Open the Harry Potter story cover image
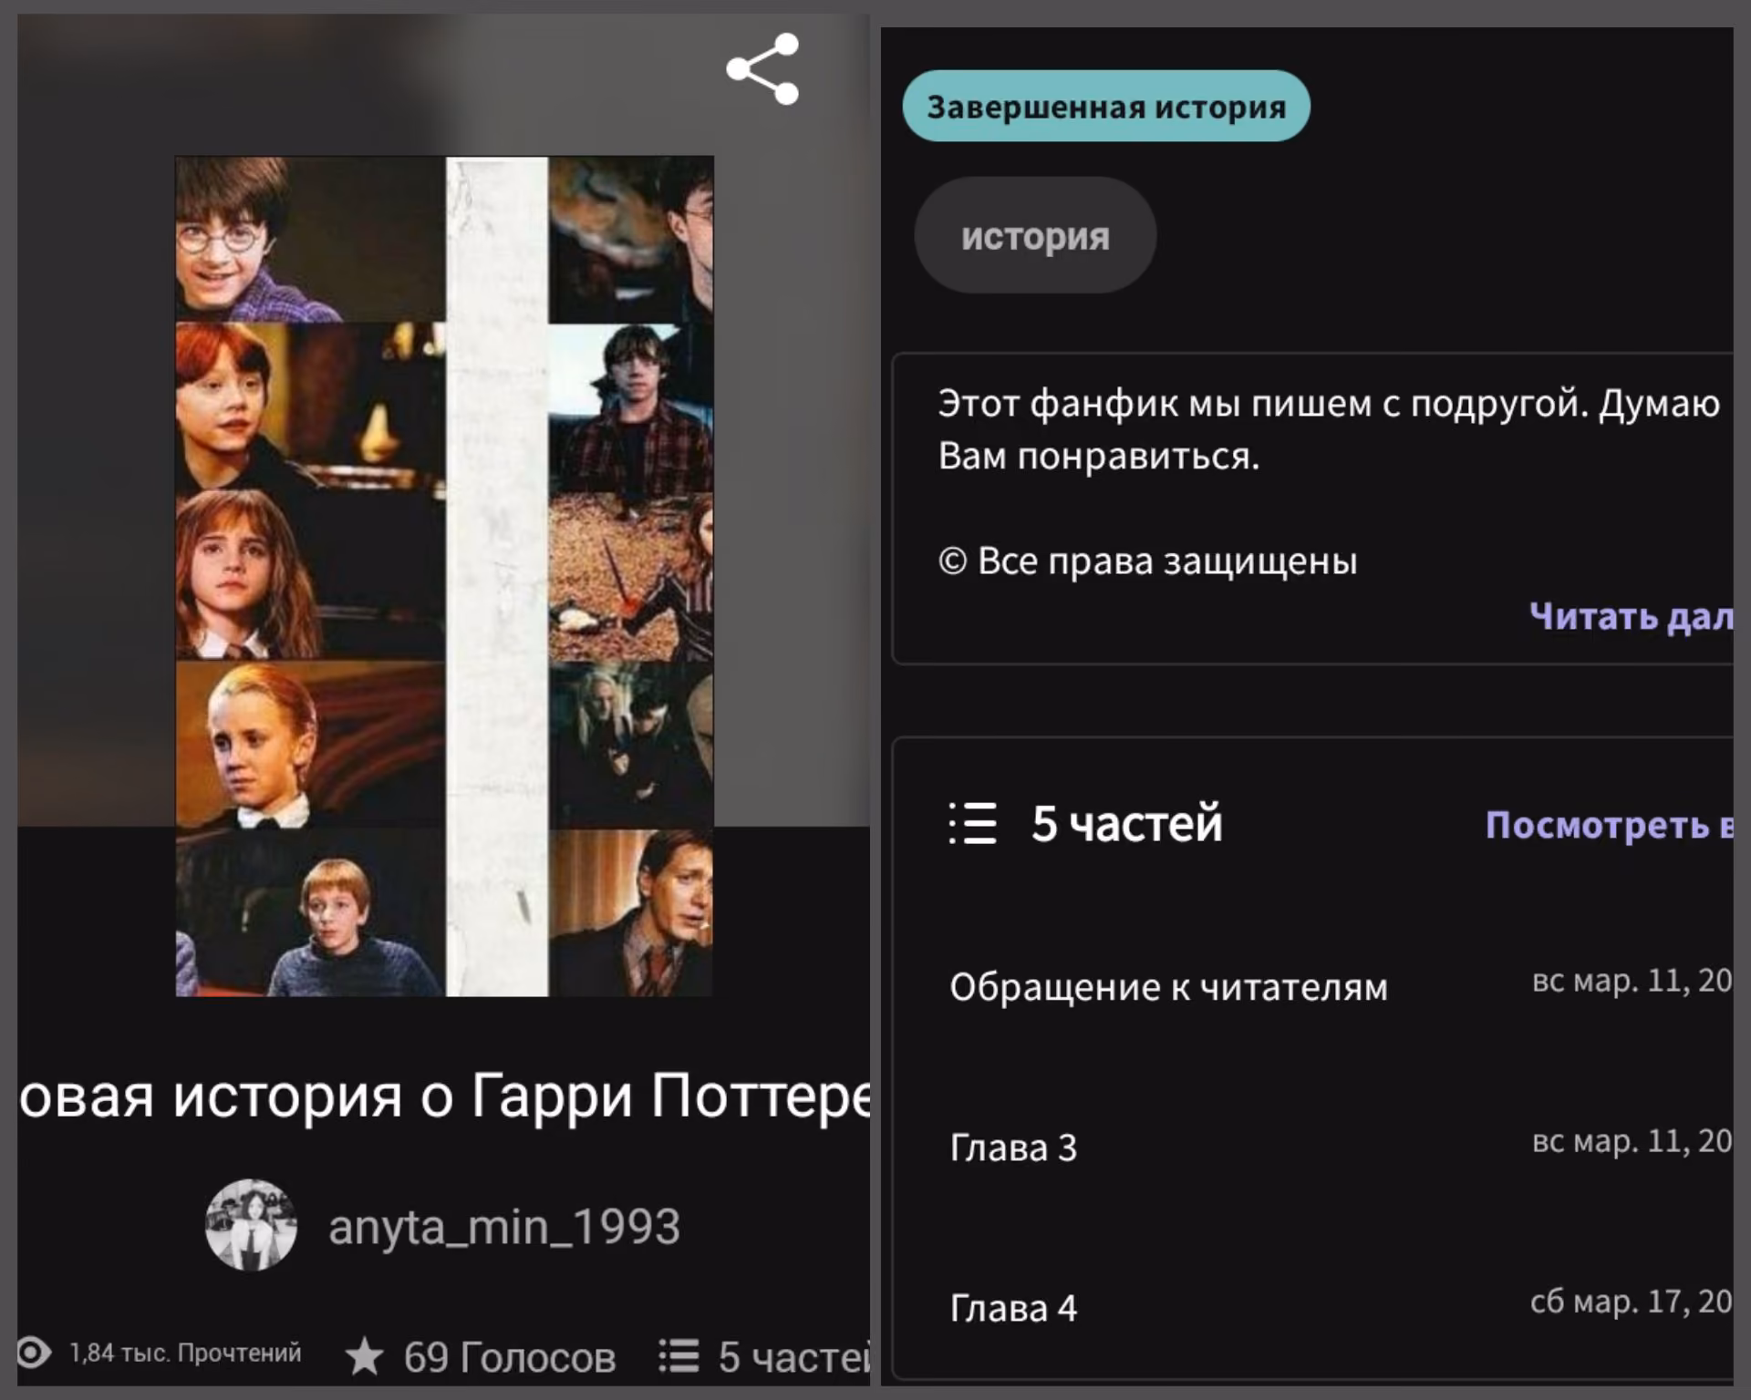1751x1400 pixels. click(x=444, y=576)
